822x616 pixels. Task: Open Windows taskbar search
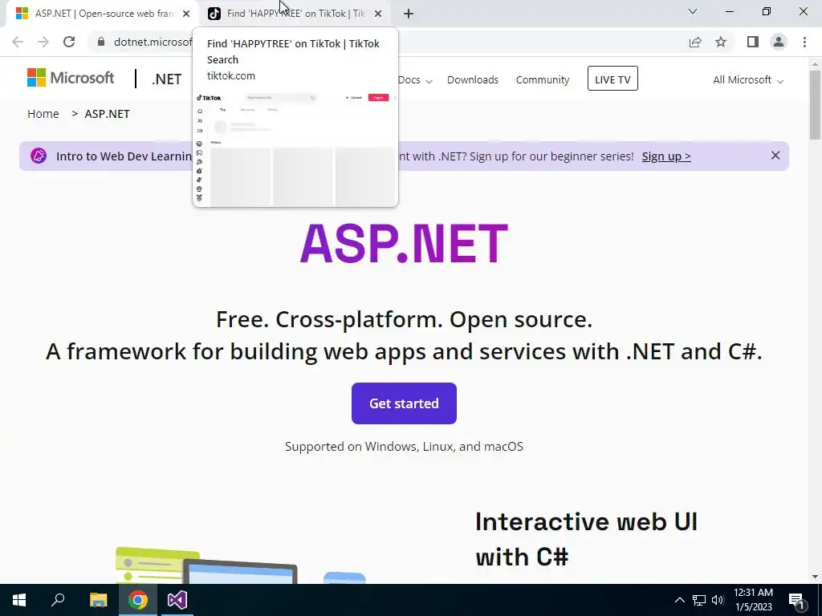(58, 600)
